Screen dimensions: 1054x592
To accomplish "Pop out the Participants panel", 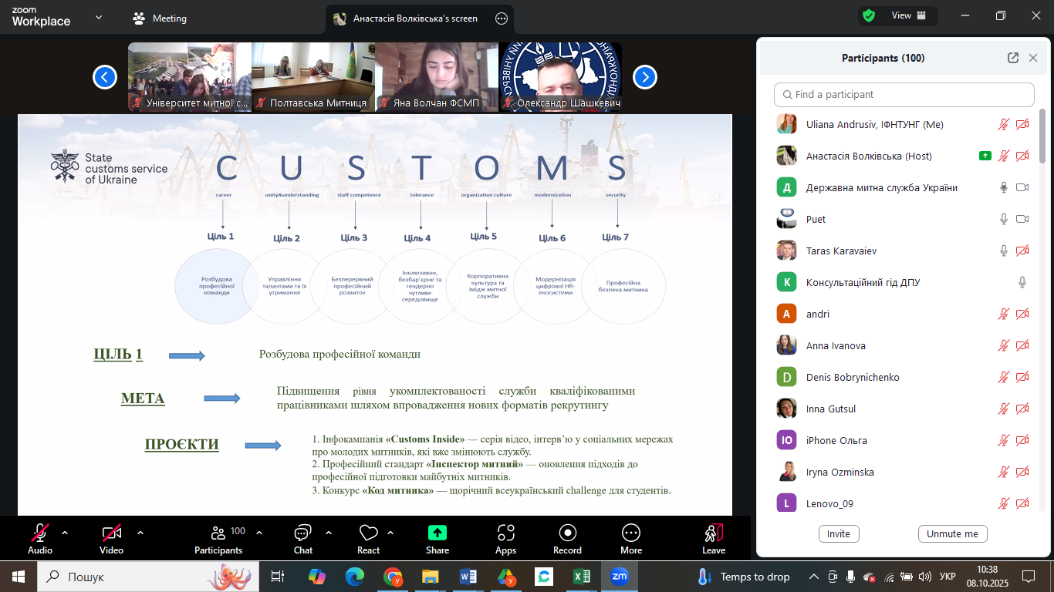I will 1013,58.
